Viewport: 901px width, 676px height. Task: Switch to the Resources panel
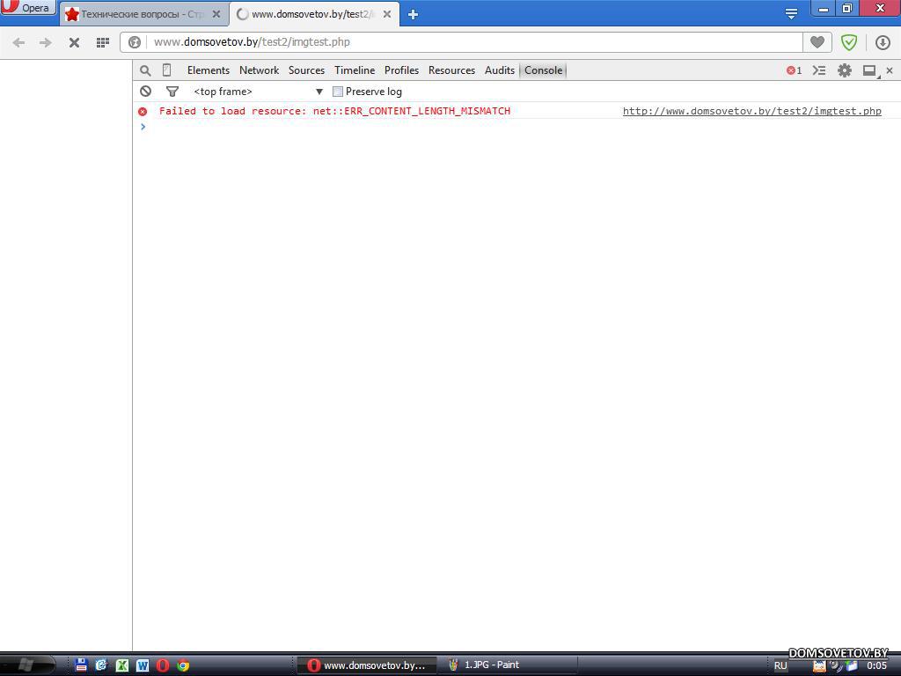click(x=451, y=70)
